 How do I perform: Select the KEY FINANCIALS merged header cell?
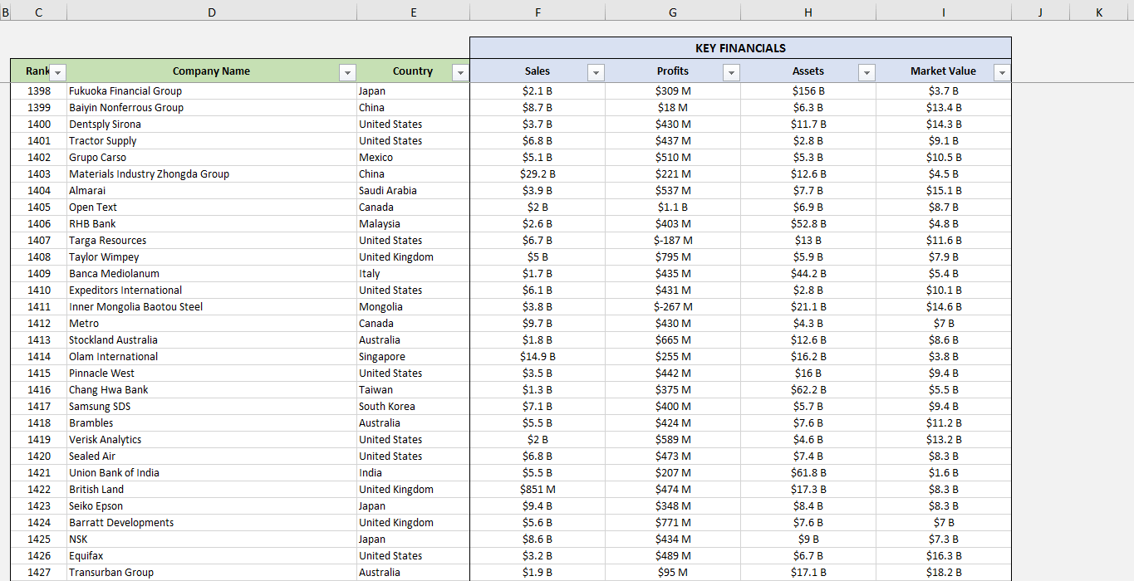pos(740,47)
